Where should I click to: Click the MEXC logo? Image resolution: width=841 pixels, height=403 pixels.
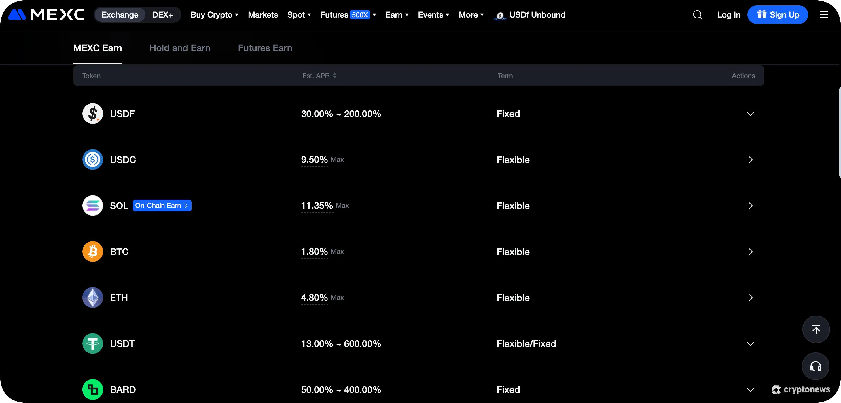point(46,14)
